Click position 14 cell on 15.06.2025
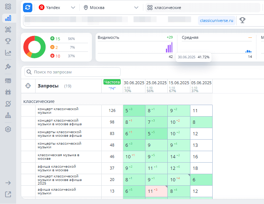264x204 pixels. click(179, 157)
